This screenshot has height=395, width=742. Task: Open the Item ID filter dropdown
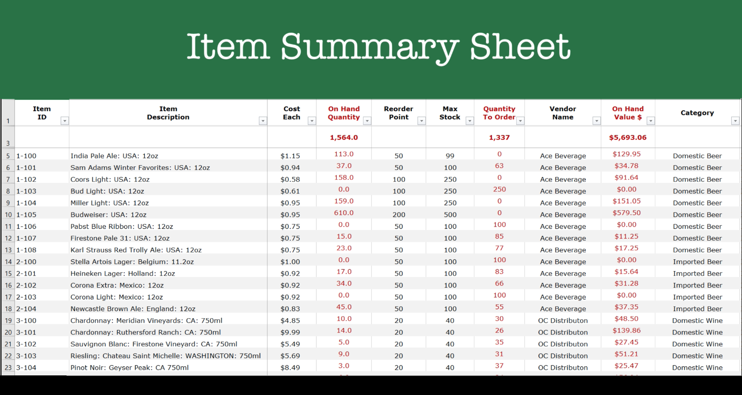click(65, 121)
